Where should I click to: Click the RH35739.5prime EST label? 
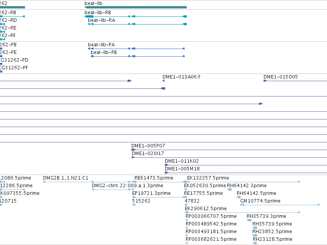(272, 224)
